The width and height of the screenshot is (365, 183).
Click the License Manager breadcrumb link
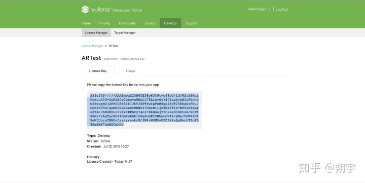(x=92, y=46)
